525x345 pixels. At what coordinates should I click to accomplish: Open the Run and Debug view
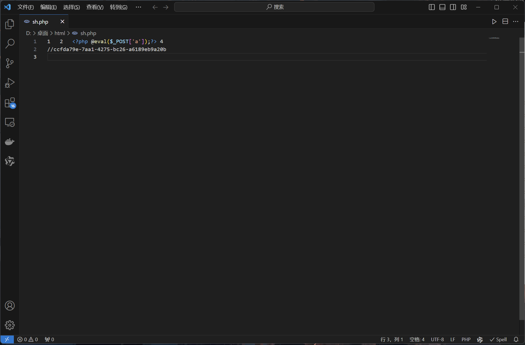point(10,83)
